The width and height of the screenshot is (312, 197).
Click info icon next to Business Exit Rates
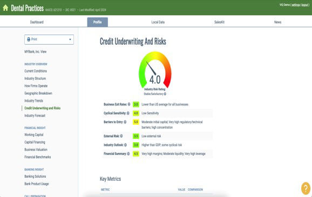point(129,104)
